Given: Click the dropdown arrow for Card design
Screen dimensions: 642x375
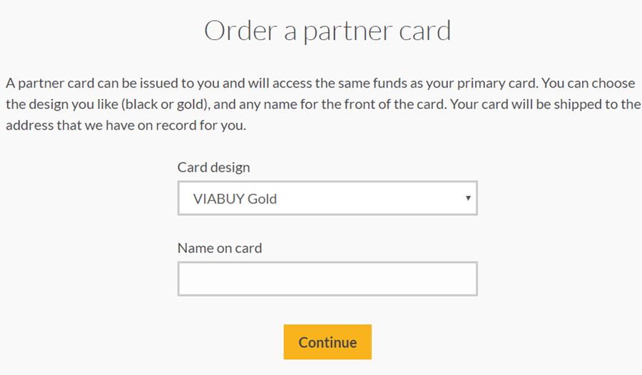Looking at the screenshot, I should [468, 198].
